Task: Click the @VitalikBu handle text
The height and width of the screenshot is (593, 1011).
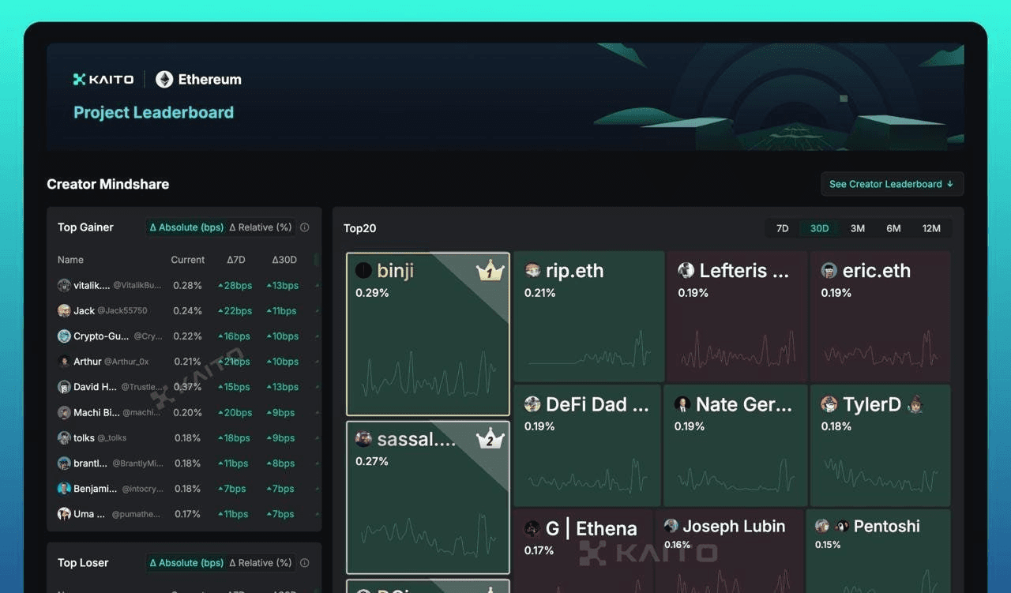Action: 137,285
